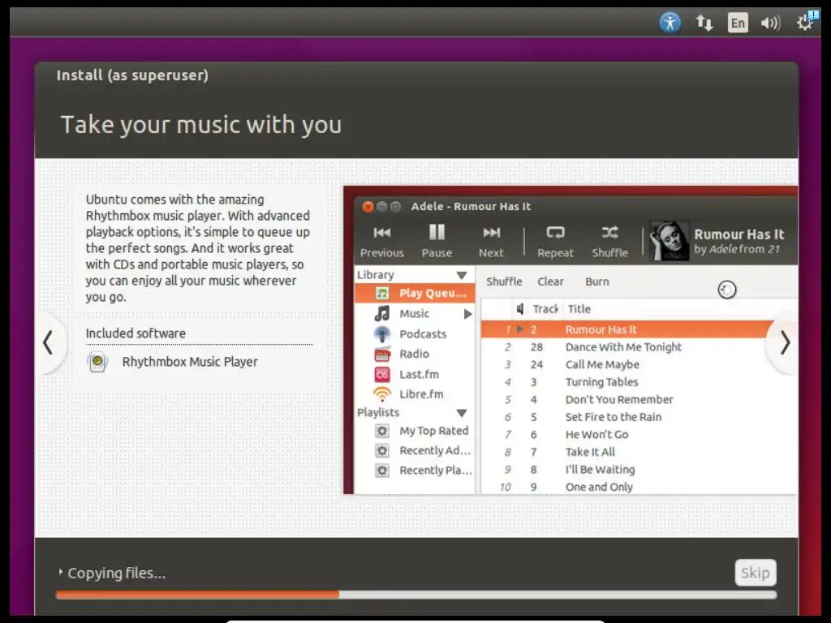Collapse the Playlists section triangle
831x623 pixels.
[462, 413]
